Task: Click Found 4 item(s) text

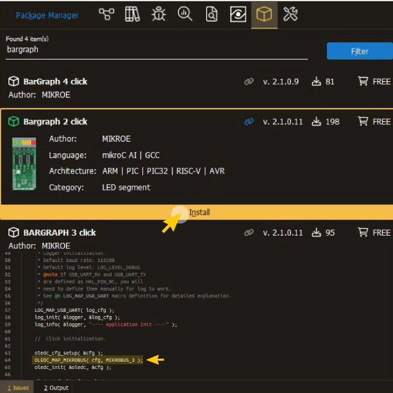Action: click(x=27, y=39)
